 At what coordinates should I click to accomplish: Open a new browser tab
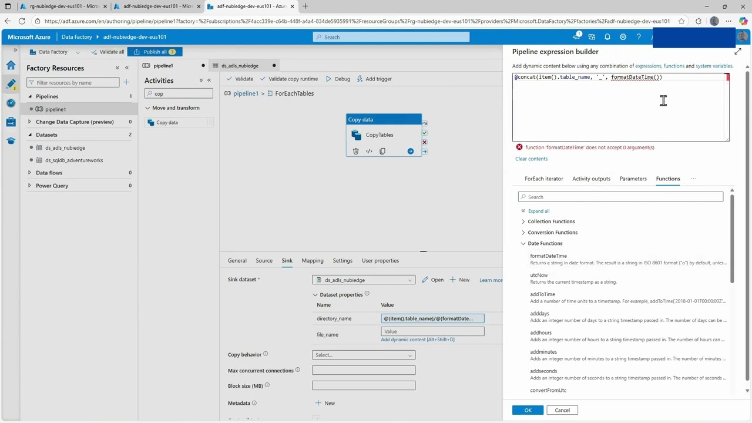[x=305, y=6]
